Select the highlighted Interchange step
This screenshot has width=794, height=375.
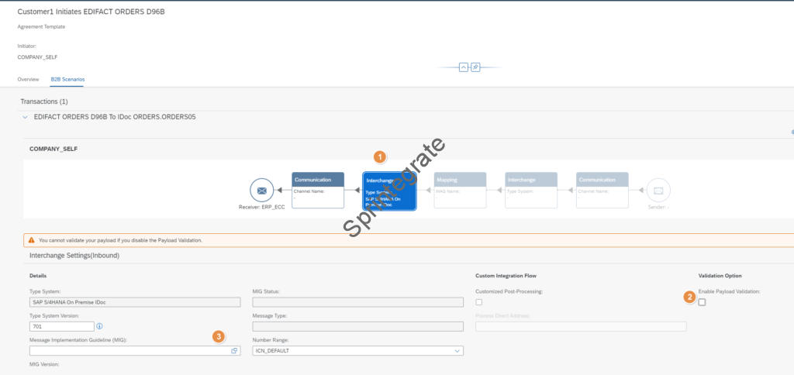[x=389, y=191]
